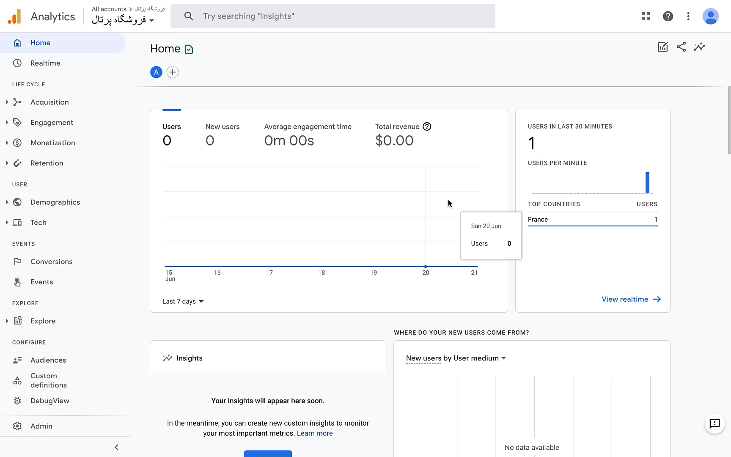This screenshot has width=731, height=457.
Task: Open the Last 7 days dropdown
Action: tap(182, 301)
